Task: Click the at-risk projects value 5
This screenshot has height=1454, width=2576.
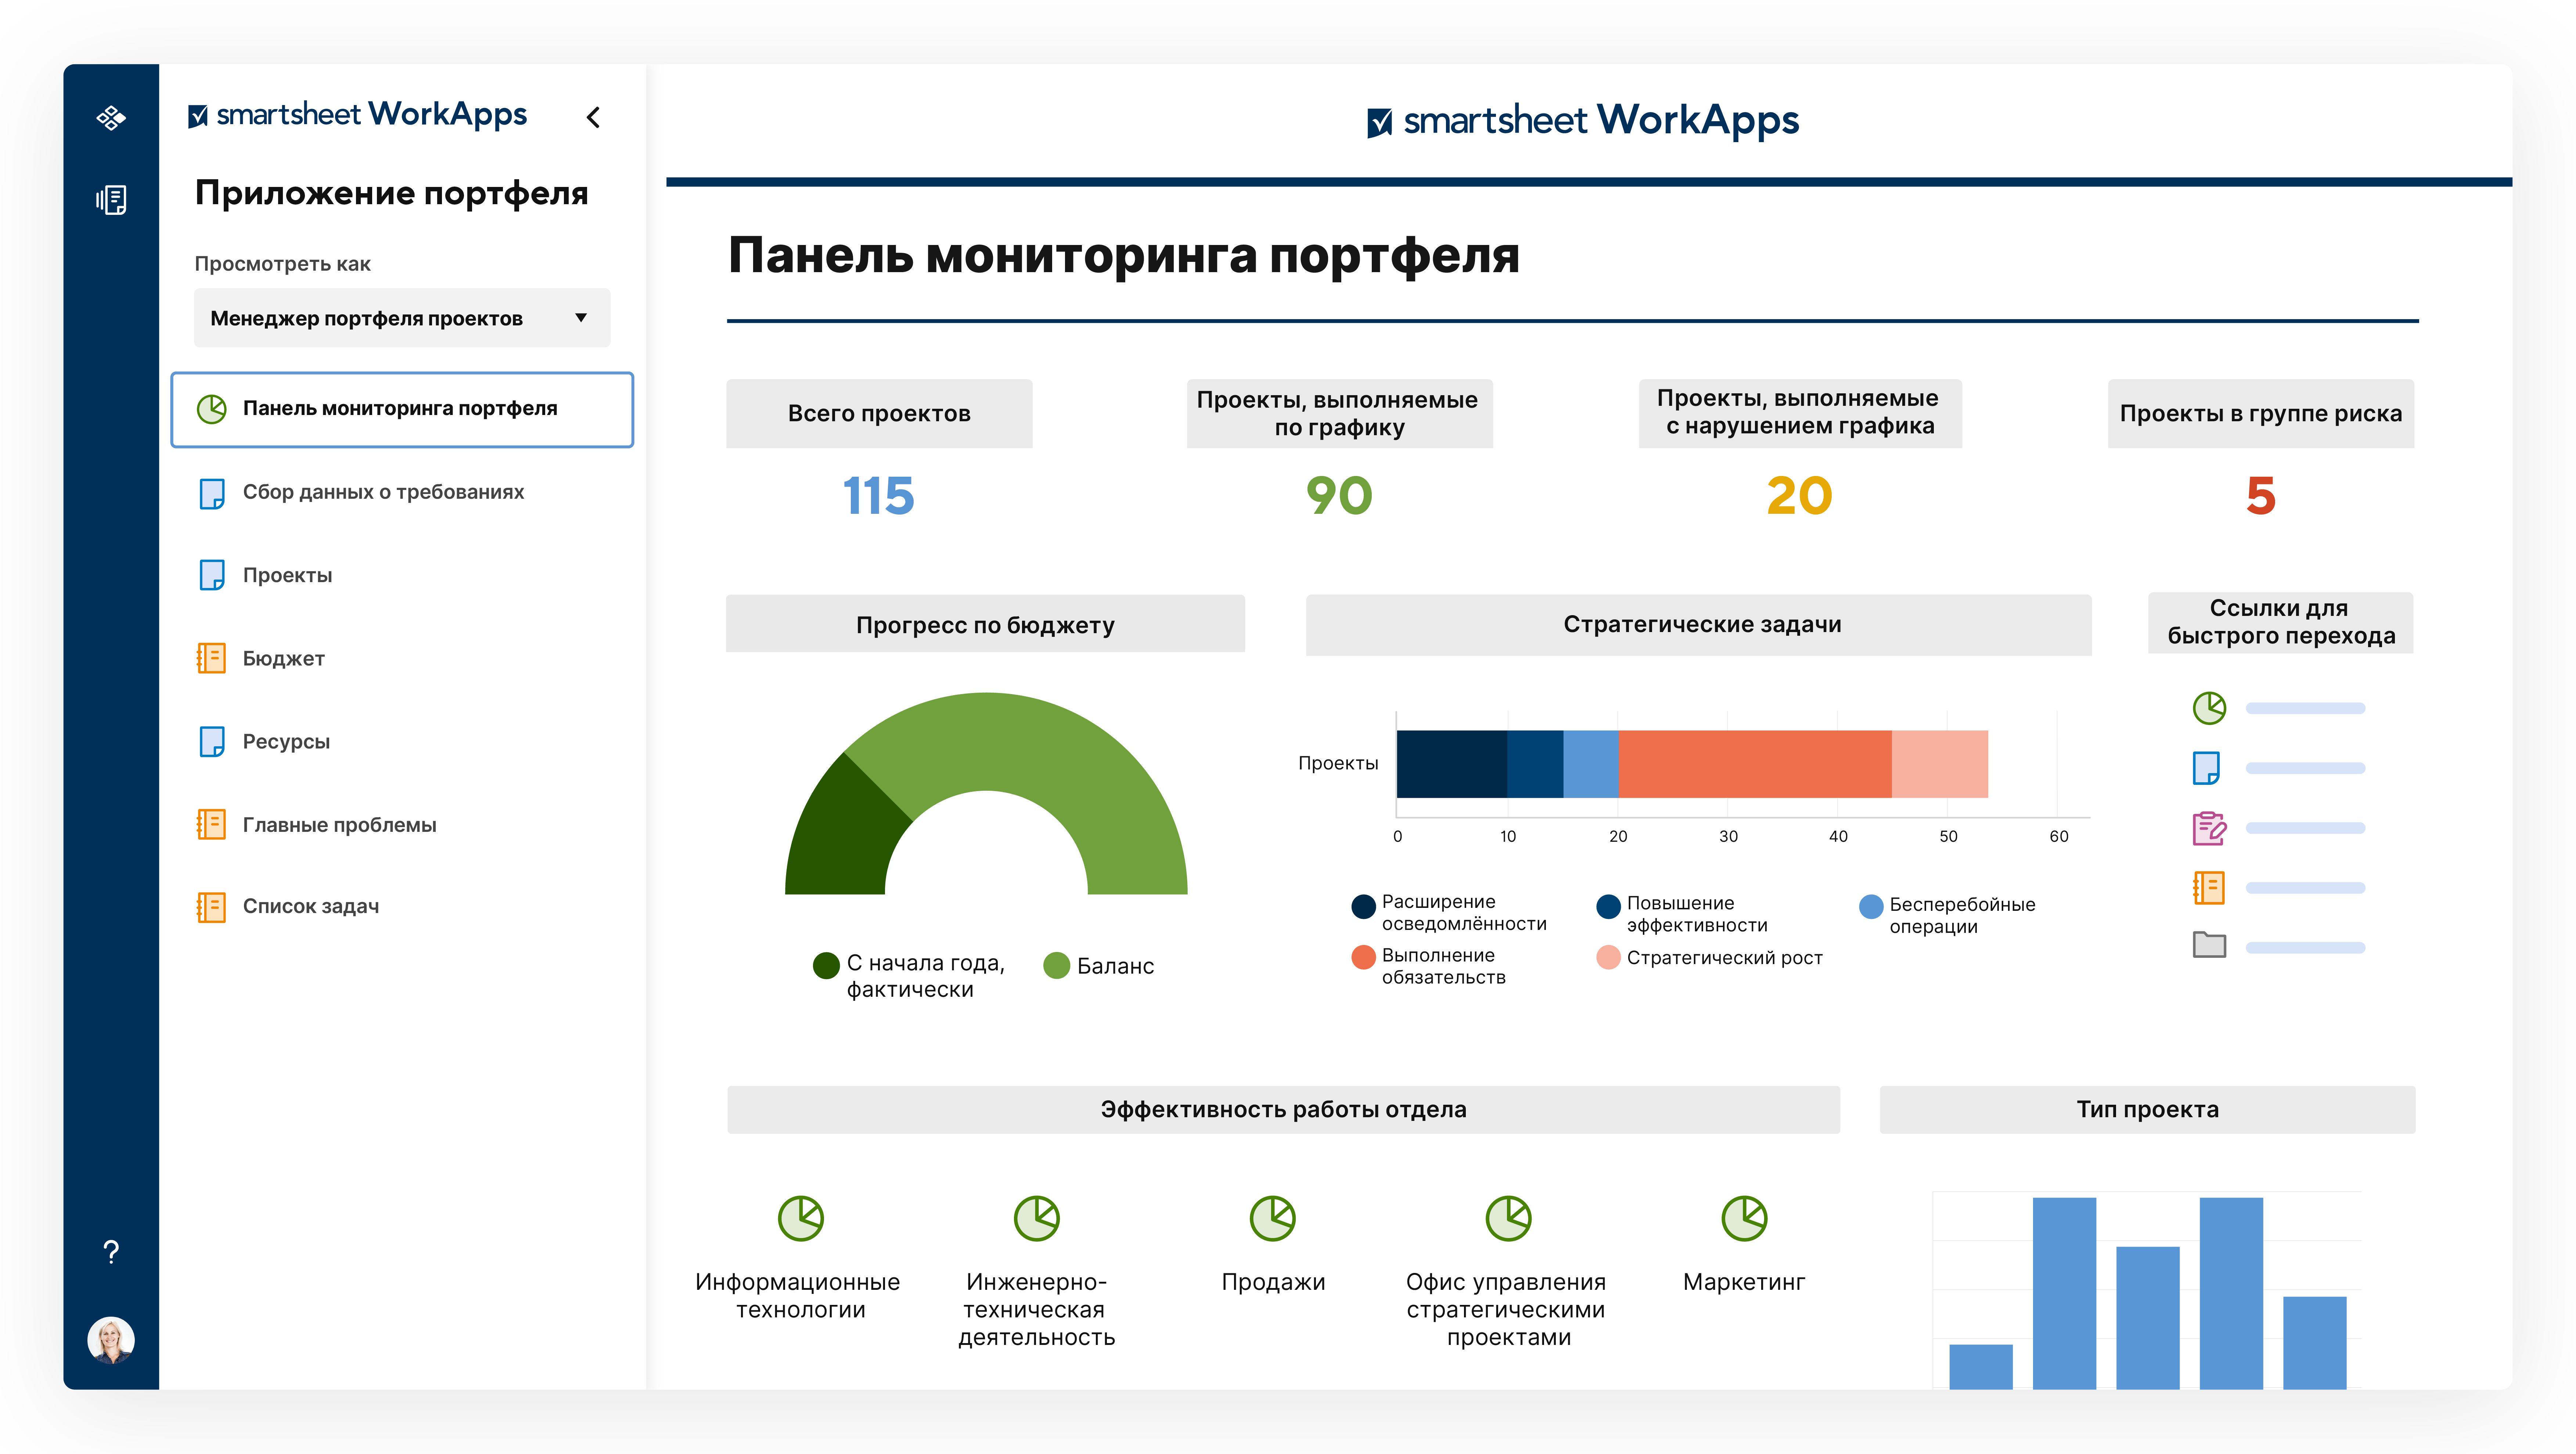Action: [x=2261, y=496]
